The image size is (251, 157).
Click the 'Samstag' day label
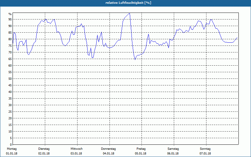point(173,149)
